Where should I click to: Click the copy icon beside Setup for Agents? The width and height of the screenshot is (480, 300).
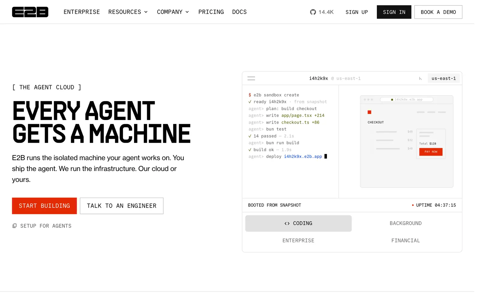(14, 226)
